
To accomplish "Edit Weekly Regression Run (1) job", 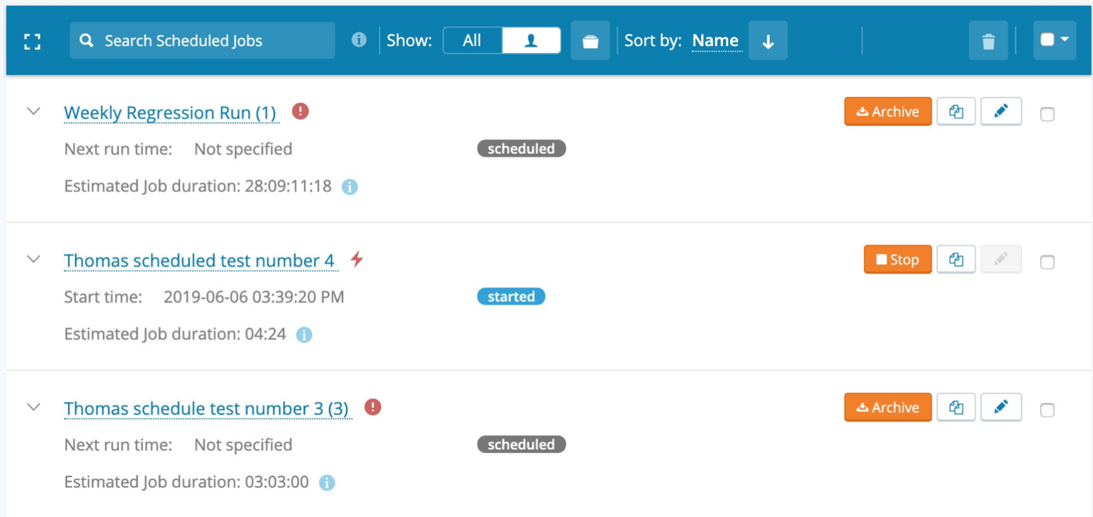I will tap(1001, 111).
